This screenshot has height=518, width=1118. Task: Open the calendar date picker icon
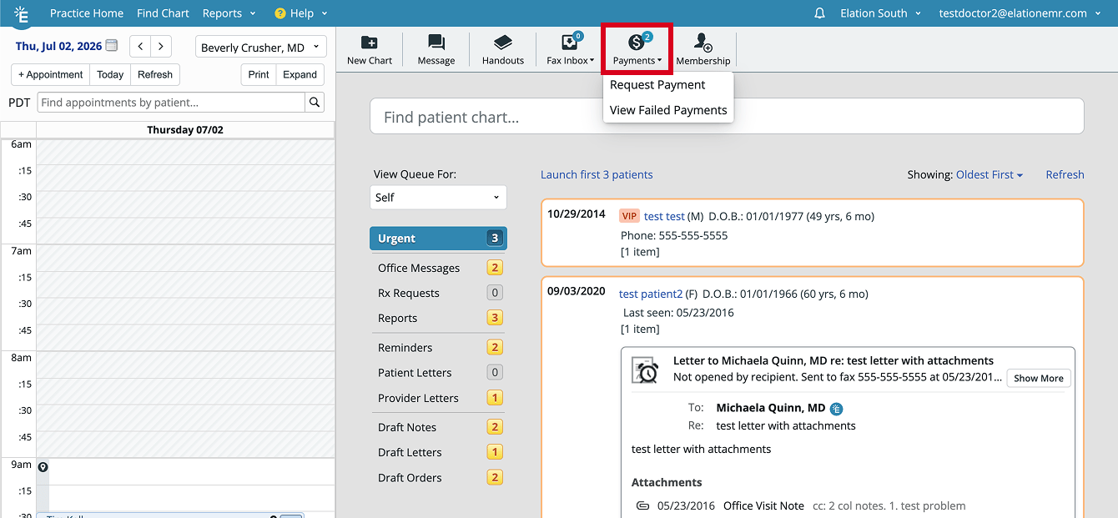click(x=112, y=46)
